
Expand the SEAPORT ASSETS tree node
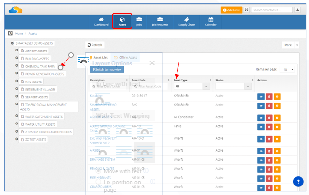click(x=17, y=96)
